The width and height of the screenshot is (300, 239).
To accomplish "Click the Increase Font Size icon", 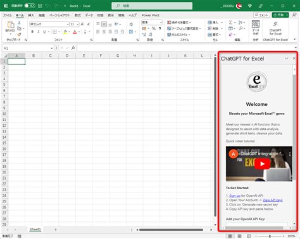I will coord(83,24).
